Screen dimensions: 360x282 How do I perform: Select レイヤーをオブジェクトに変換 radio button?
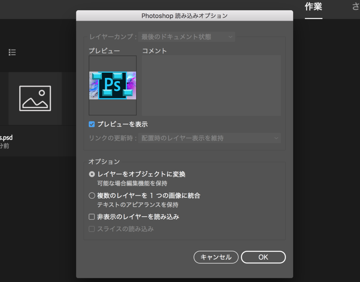pos(92,174)
